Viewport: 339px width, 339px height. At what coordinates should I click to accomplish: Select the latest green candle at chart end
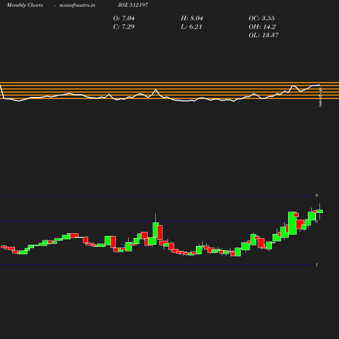tap(319, 212)
